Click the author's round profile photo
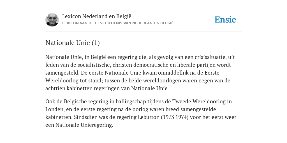The width and height of the screenshot is (287, 143). tap(52, 20)
